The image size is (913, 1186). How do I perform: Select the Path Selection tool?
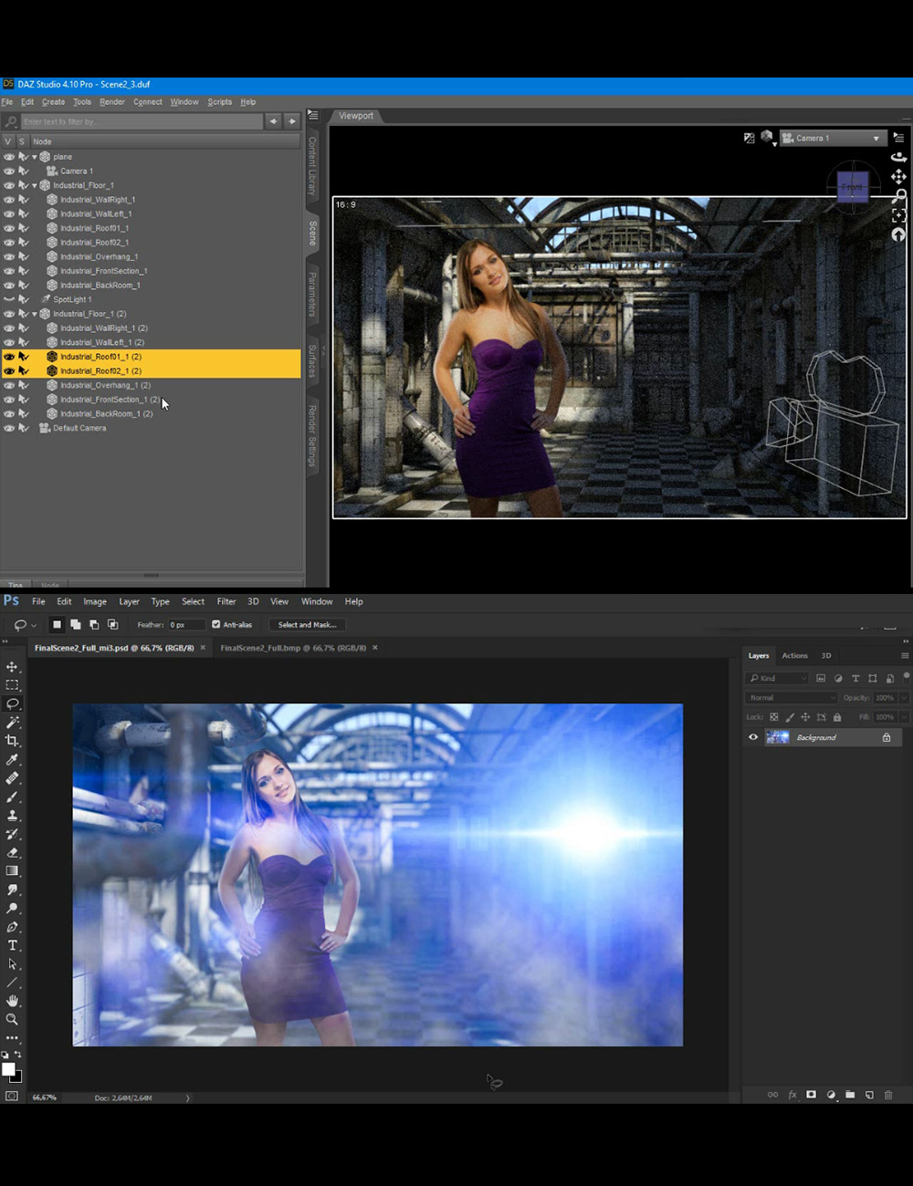pos(12,964)
